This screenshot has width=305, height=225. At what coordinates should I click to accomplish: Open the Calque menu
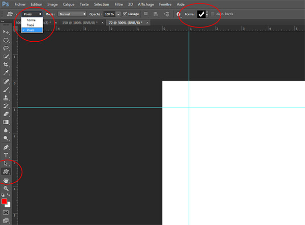69,4
